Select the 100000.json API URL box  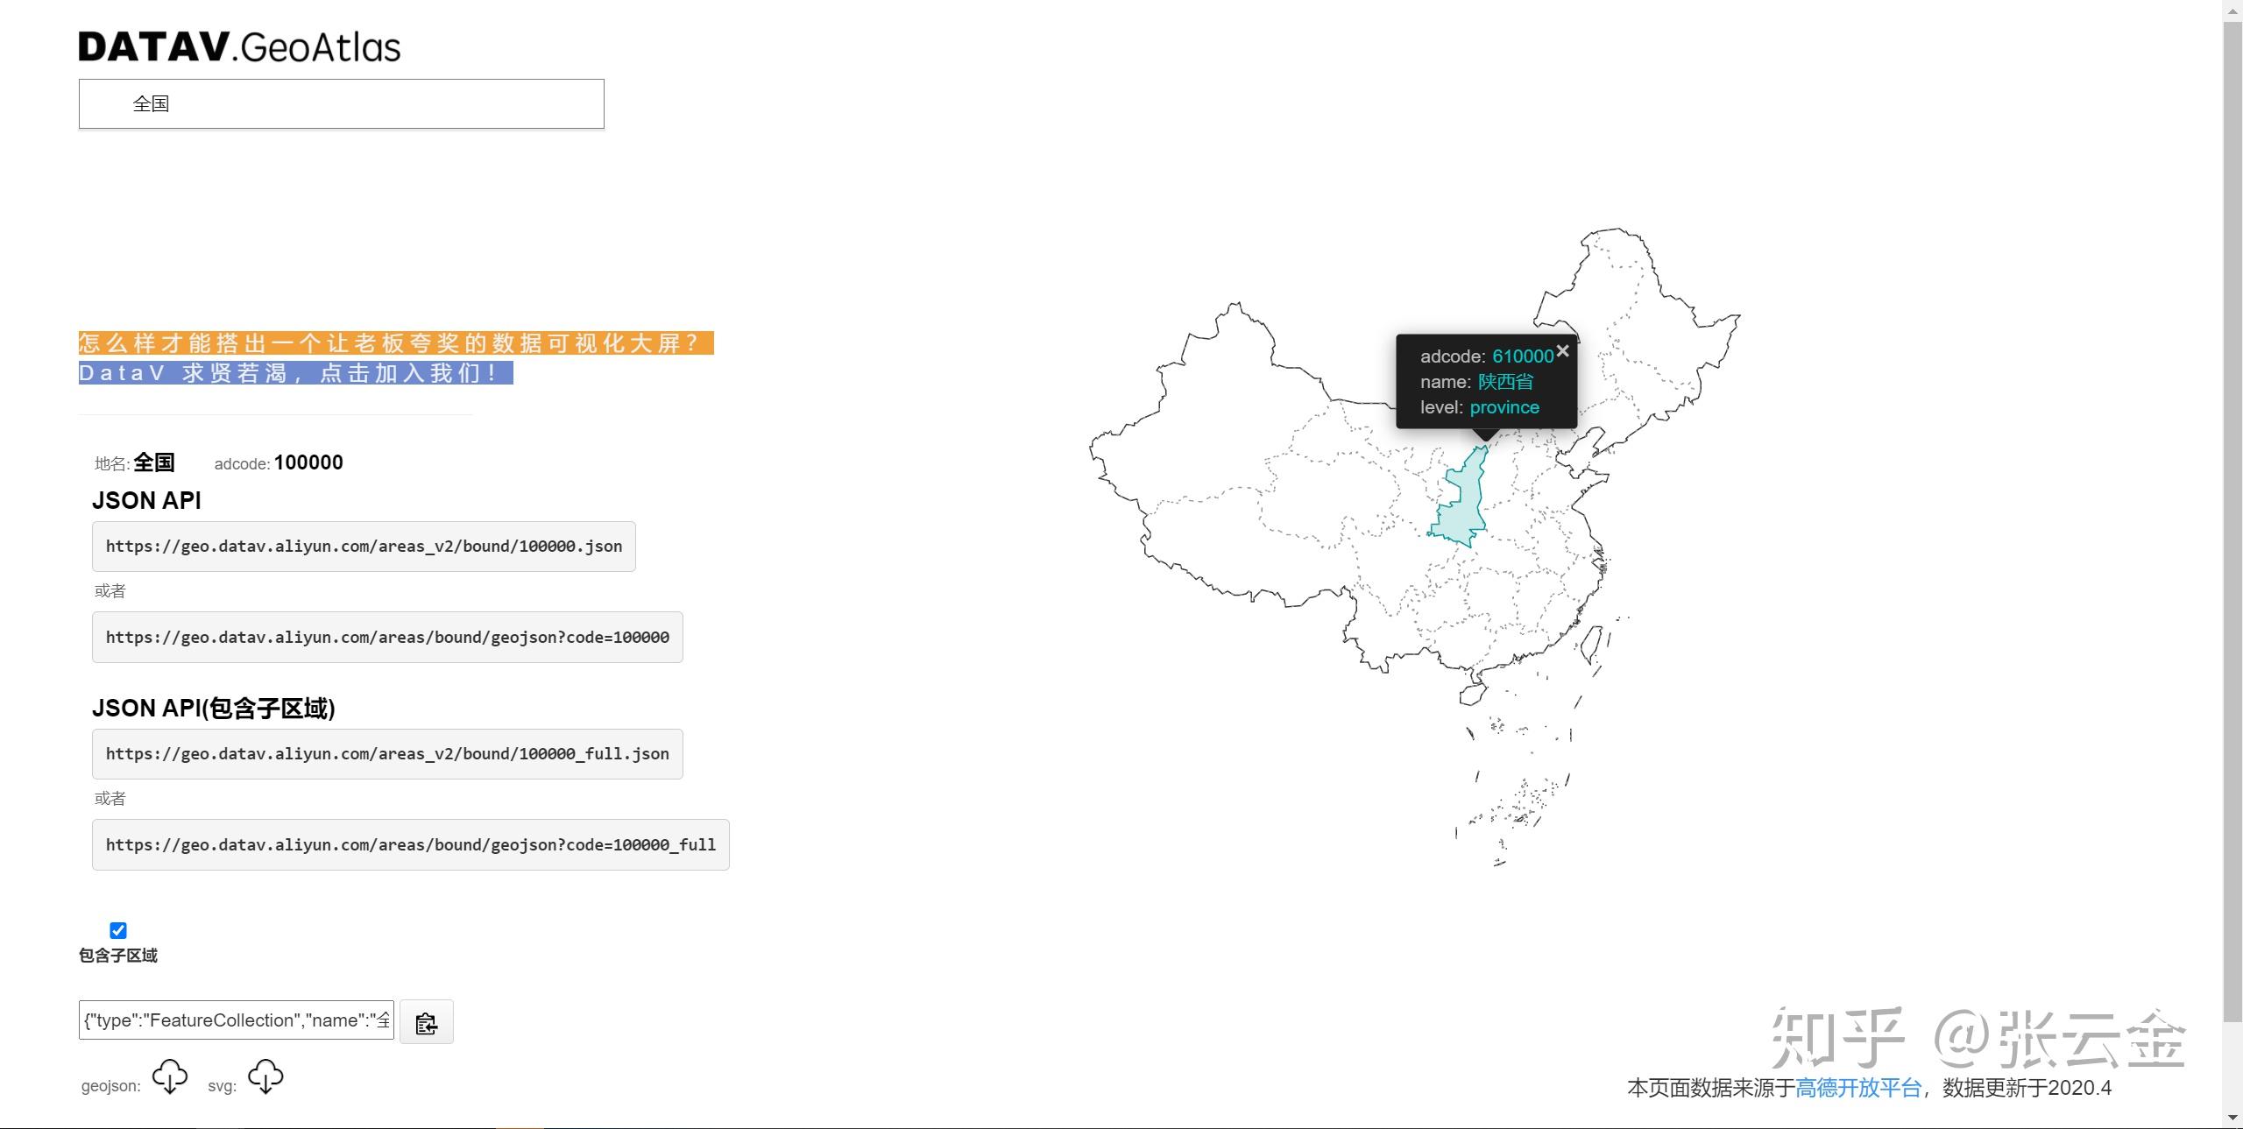(364, 547)
